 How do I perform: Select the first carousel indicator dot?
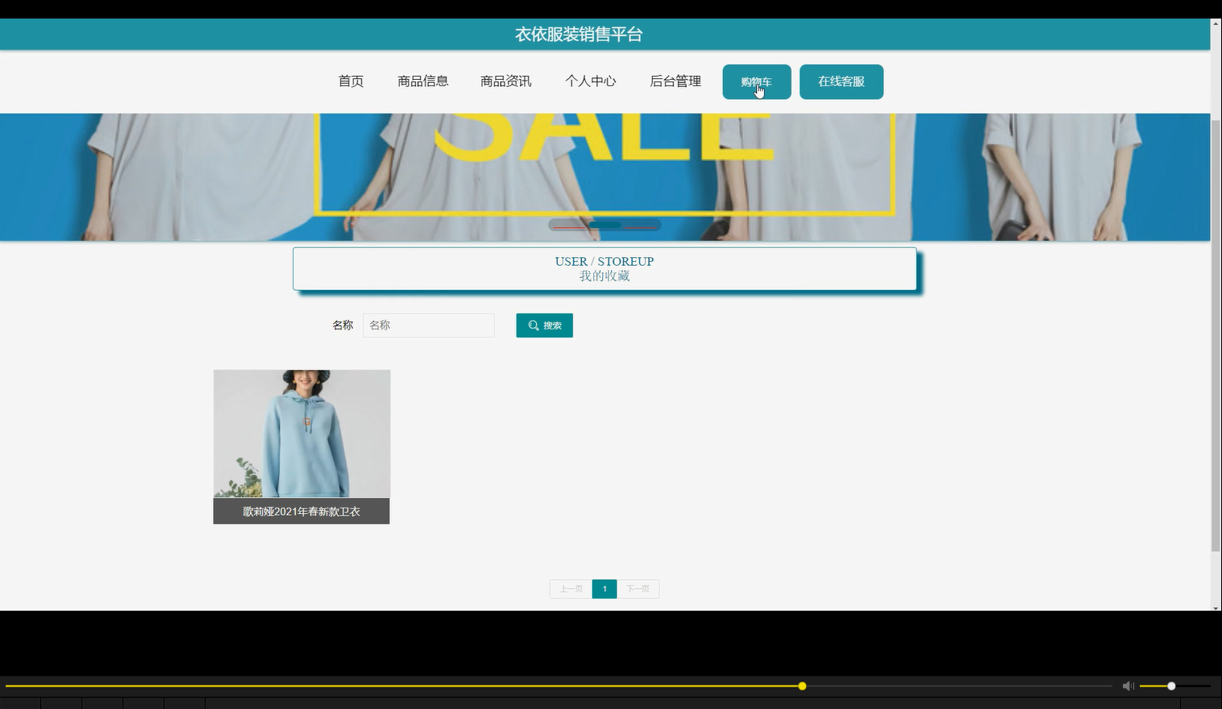pos(566,225)
